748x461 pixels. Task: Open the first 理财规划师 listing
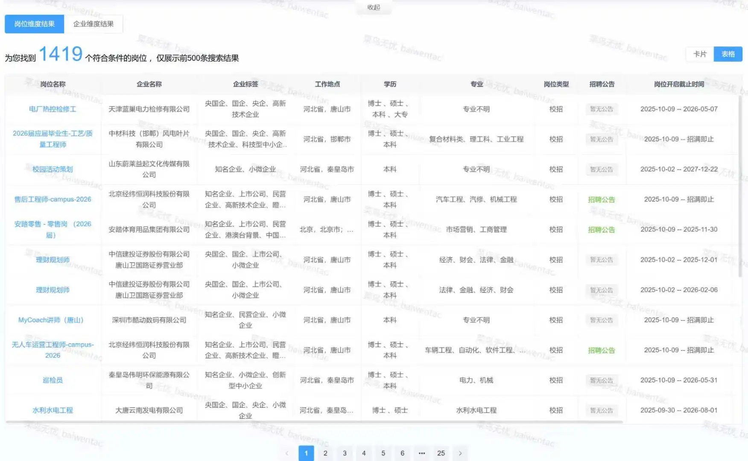coord(52,260)
